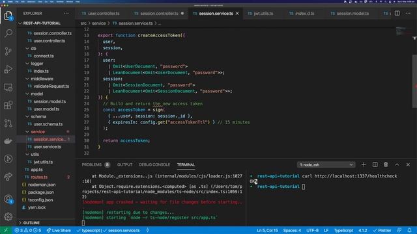Select the TERMINAL panel tab
417x234 pixels.
186,164
